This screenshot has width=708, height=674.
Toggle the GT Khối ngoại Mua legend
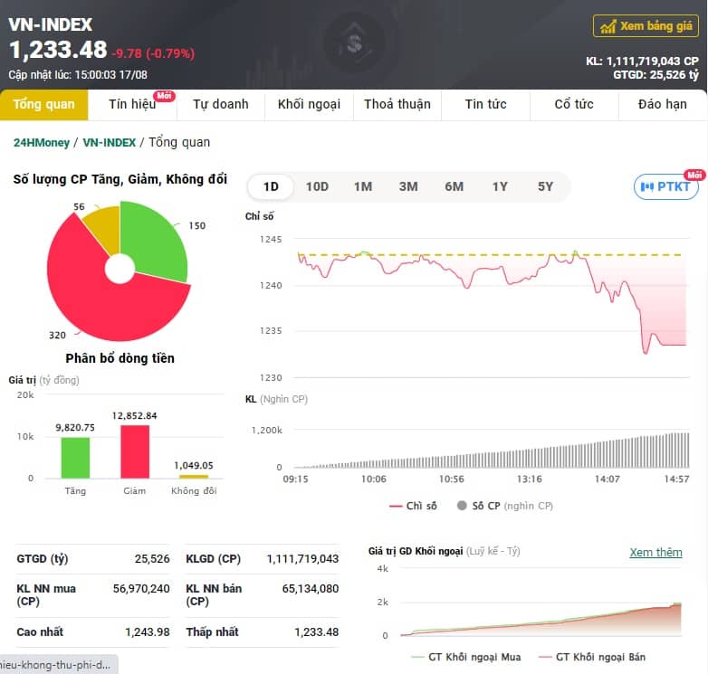pyautogui.click(x=466, y=658)
